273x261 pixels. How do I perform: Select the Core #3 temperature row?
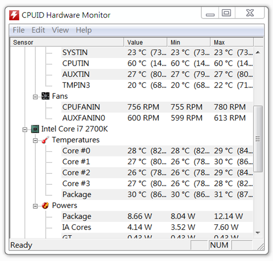click(157, 184)
